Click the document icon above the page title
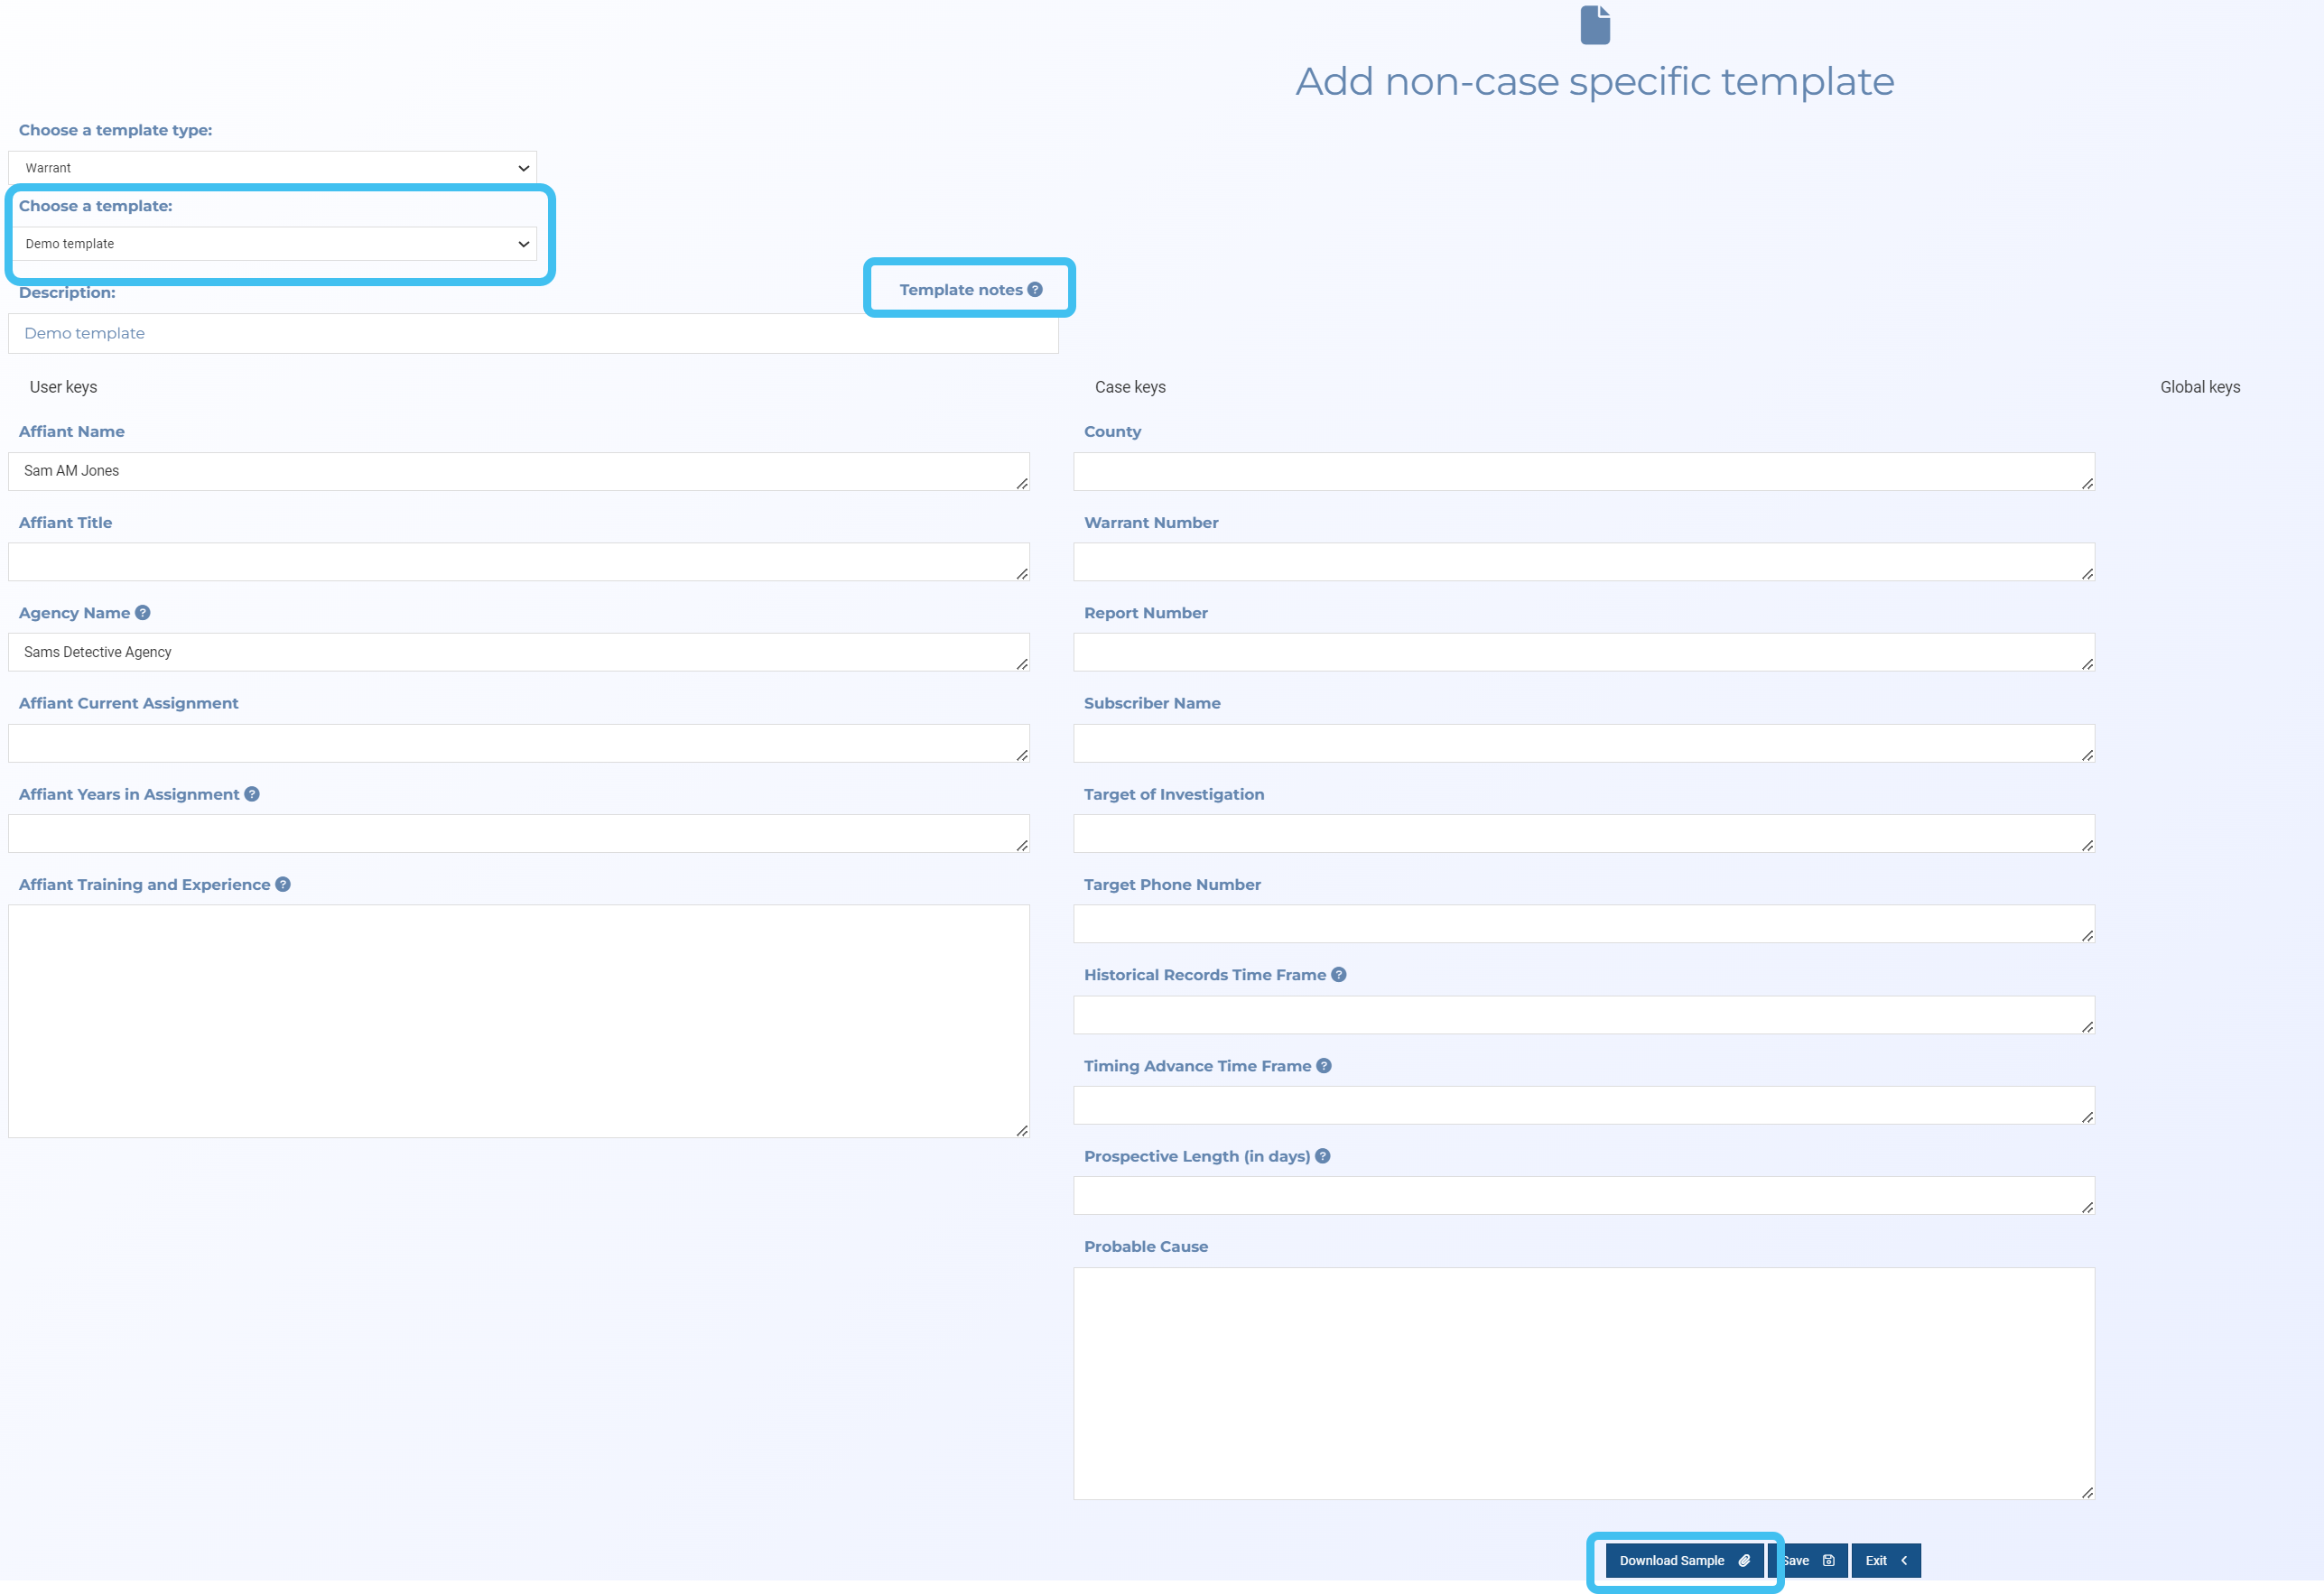The height and width of the screenshot is (1594, 2324). (x=1595, y=25)
